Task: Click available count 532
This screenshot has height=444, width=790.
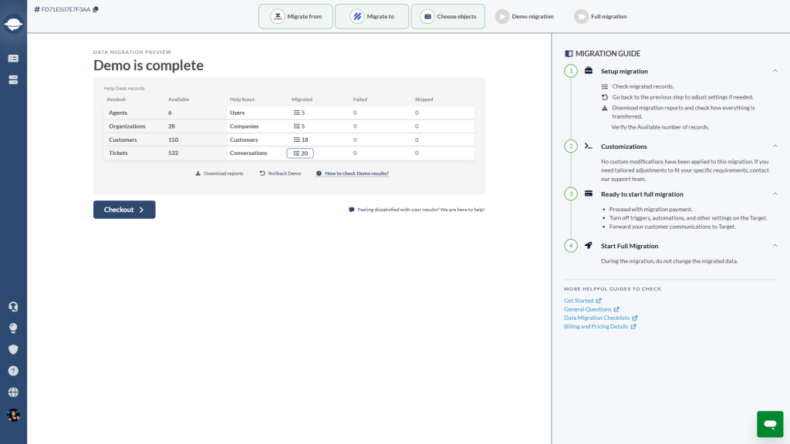Action: pyautogui.click(x=174, y=153)
